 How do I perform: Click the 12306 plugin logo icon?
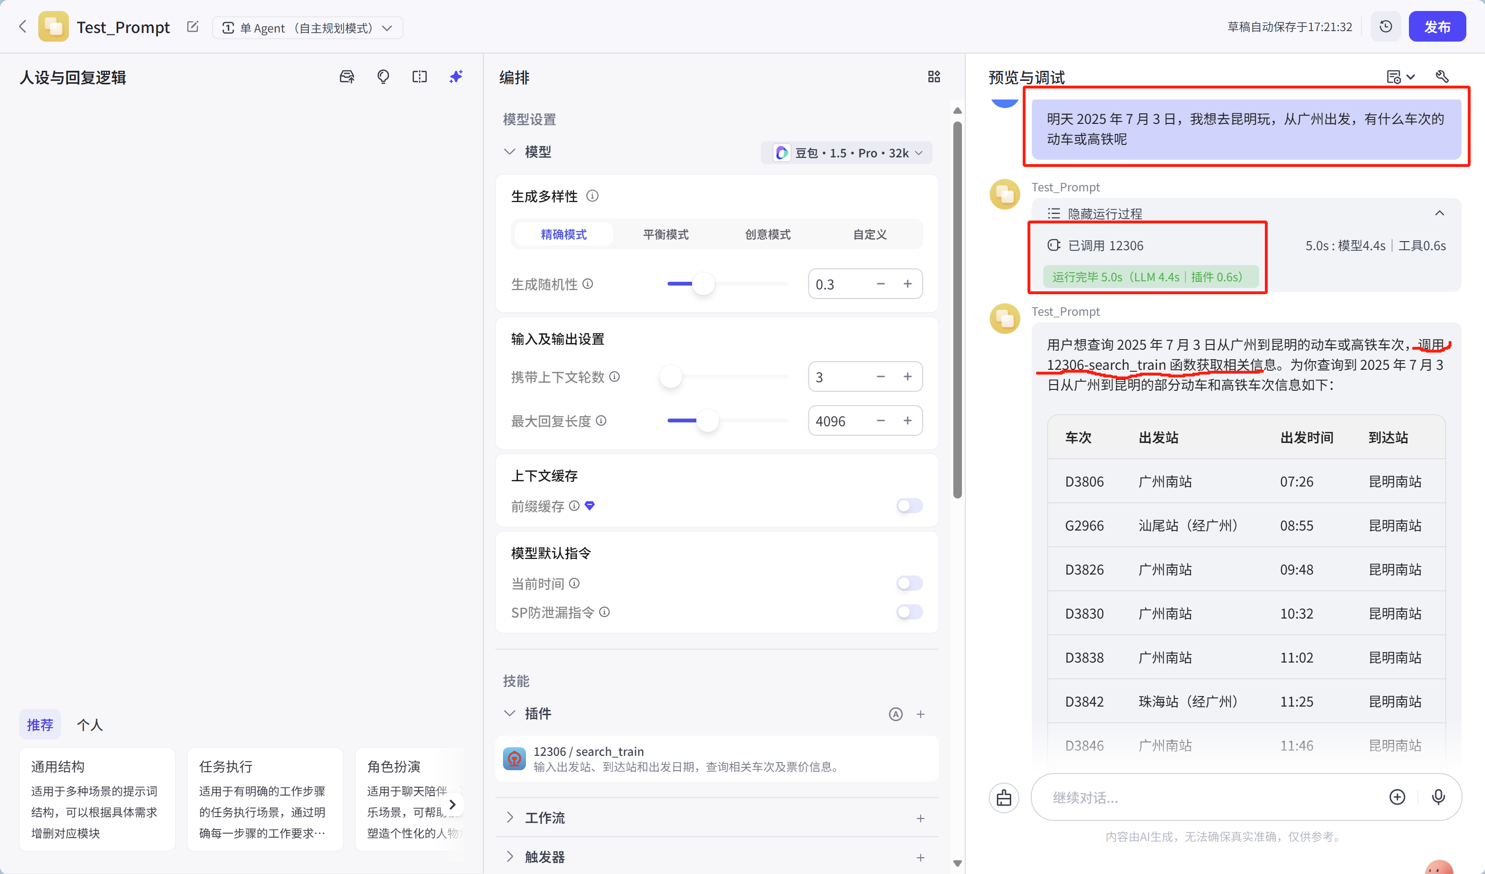[514, 759]
